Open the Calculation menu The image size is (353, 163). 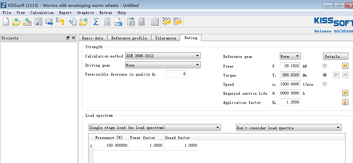(x=42, y=13)
